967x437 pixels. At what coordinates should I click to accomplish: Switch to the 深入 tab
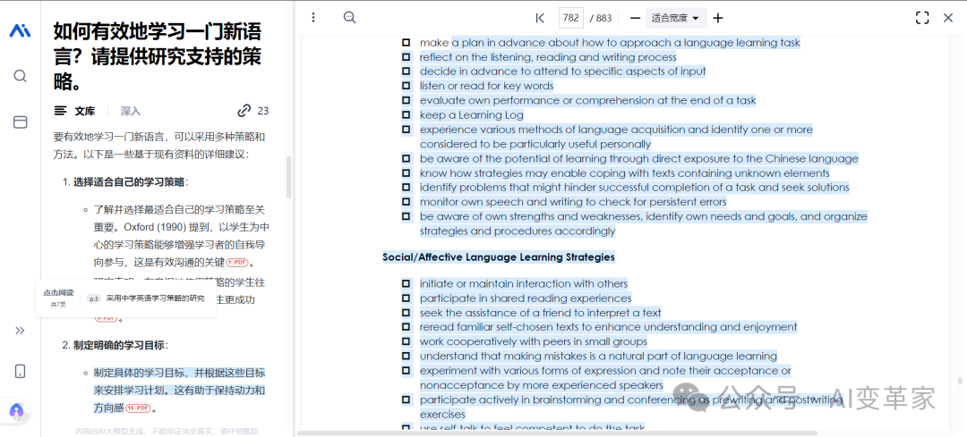tap(131, 111)
